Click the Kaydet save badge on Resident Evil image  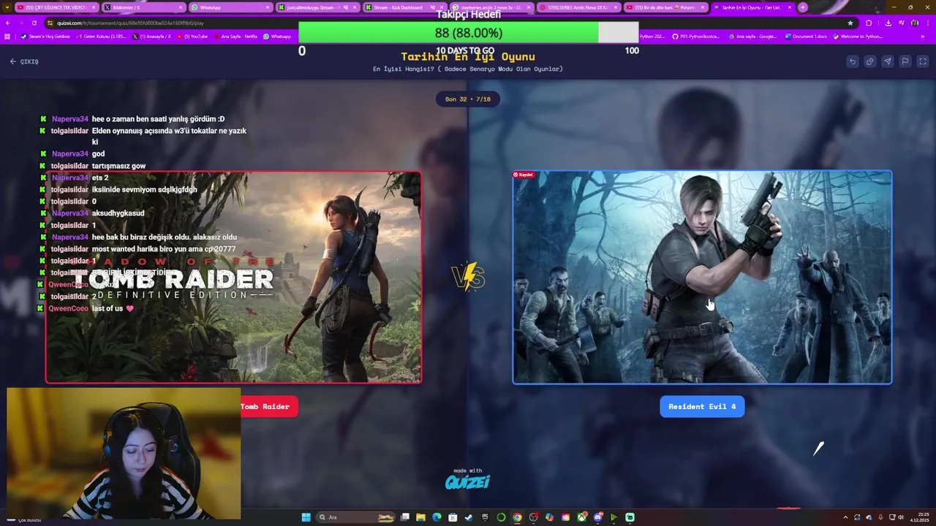[x=524, y=175]
